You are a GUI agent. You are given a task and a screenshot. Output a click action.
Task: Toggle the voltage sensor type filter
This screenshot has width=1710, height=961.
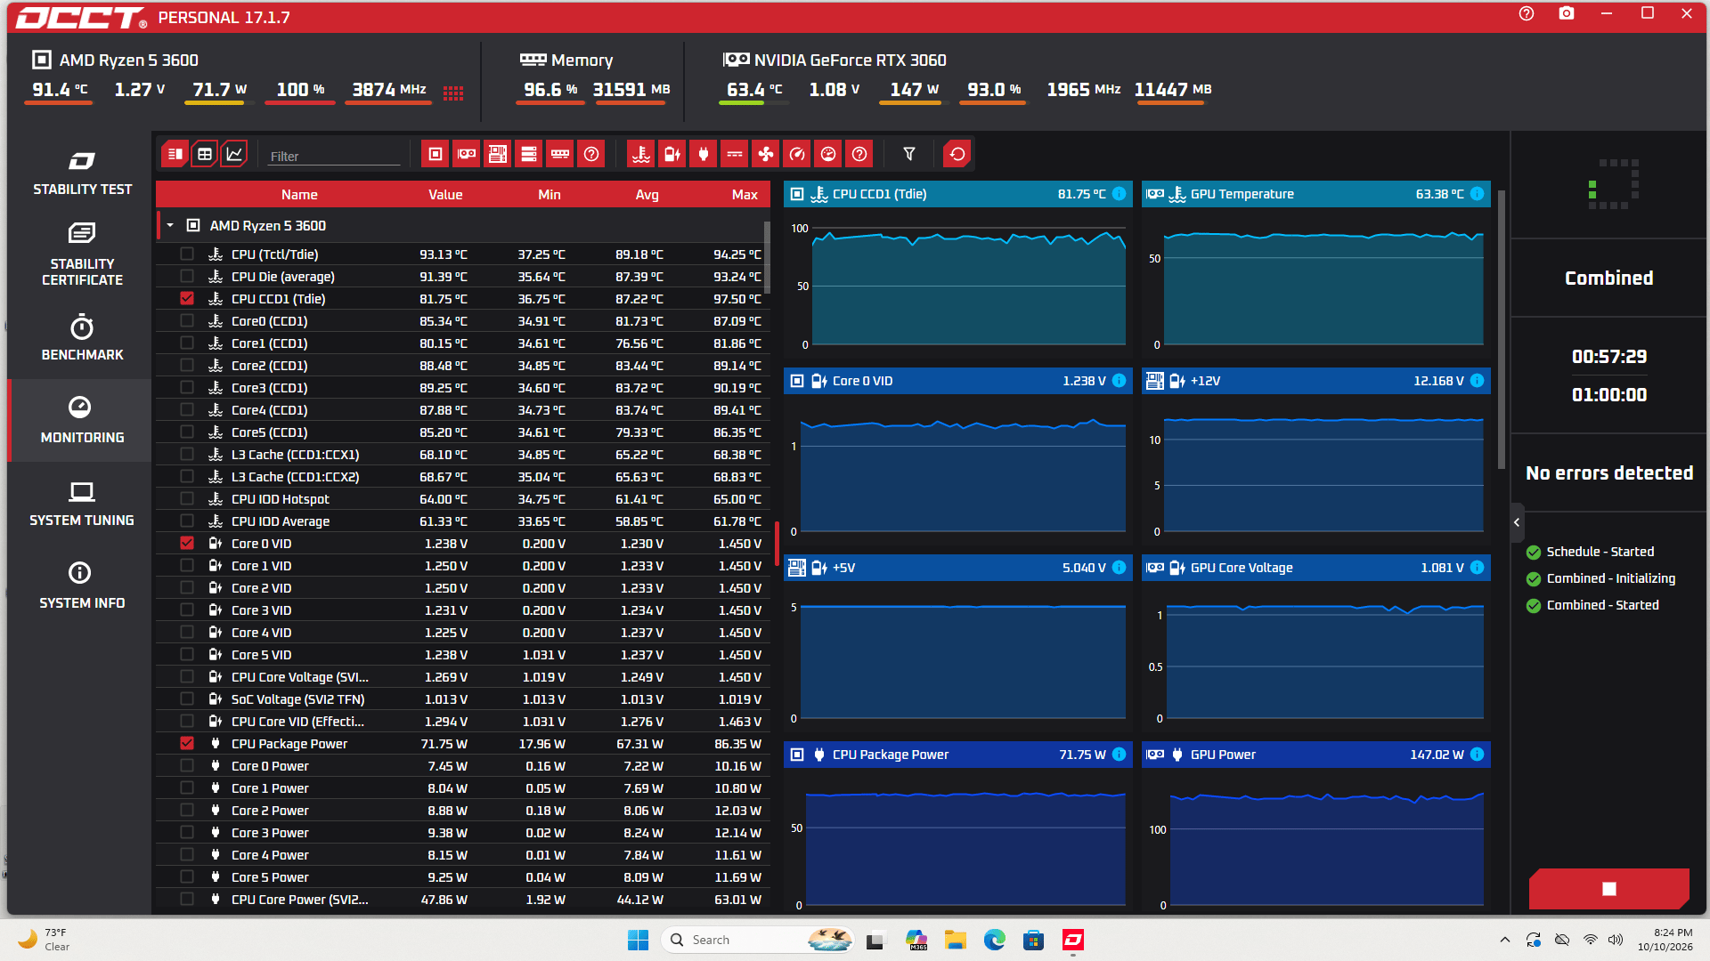(672, 155)
